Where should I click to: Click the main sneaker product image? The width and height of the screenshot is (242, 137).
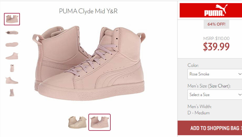pyautogui.click(x=89, y=63)
